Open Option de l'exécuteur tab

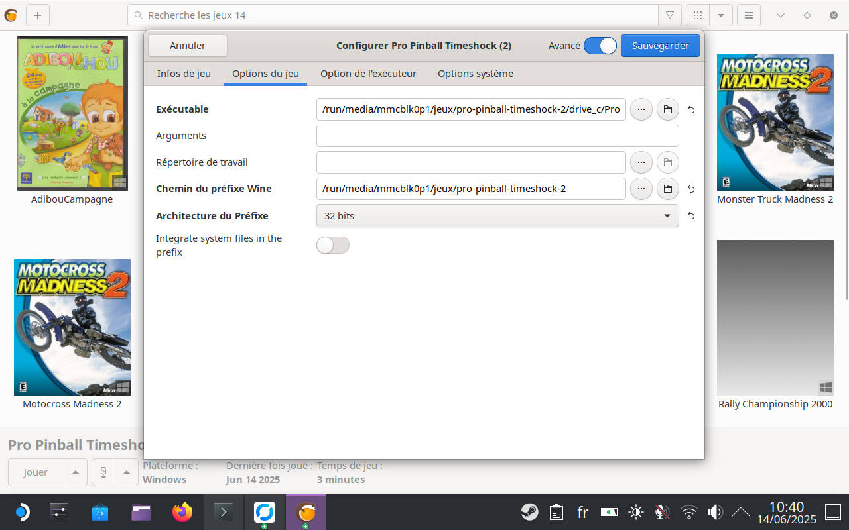point(368,74)
